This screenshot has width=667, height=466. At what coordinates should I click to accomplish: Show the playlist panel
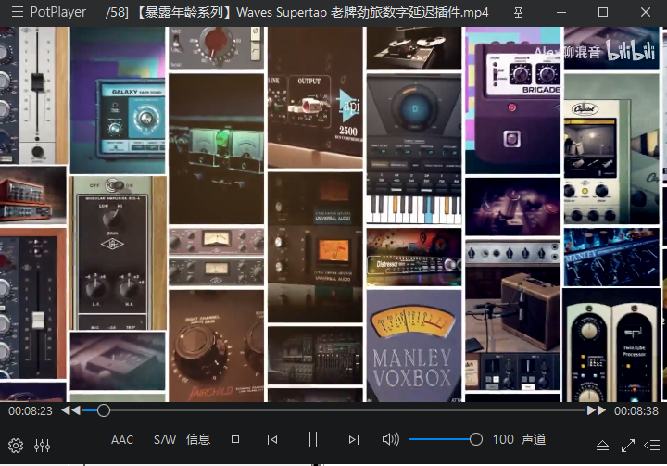(x=651, y=446)
